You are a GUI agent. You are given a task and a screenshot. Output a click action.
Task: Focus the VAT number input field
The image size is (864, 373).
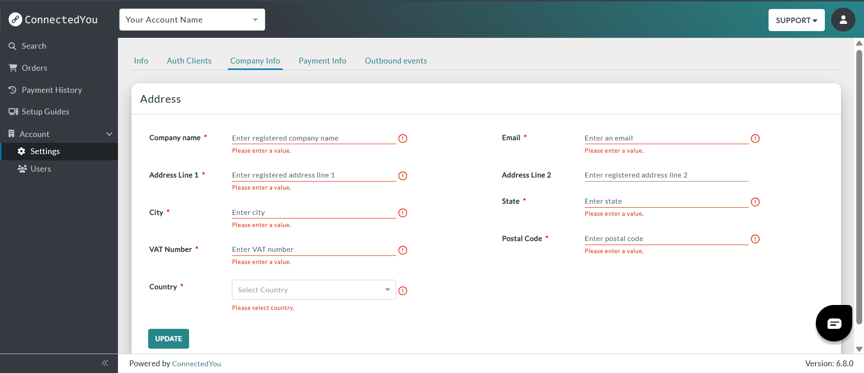(x=313, y=250)
